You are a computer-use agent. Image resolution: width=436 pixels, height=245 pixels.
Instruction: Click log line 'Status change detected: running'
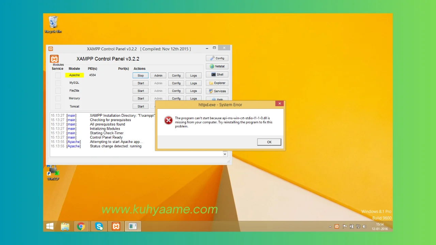tap(115, 146)
